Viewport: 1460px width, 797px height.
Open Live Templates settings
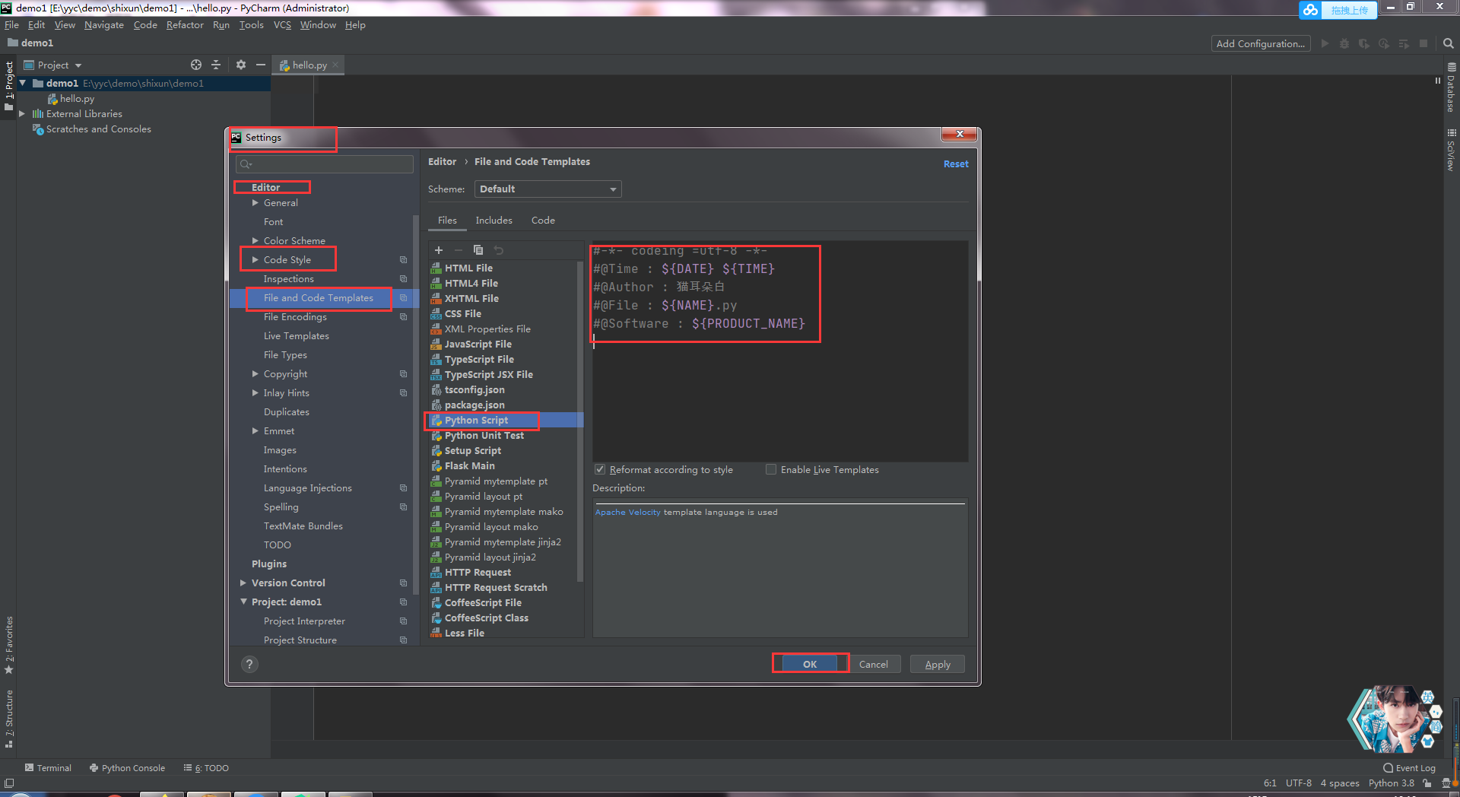tap(296, 336)
